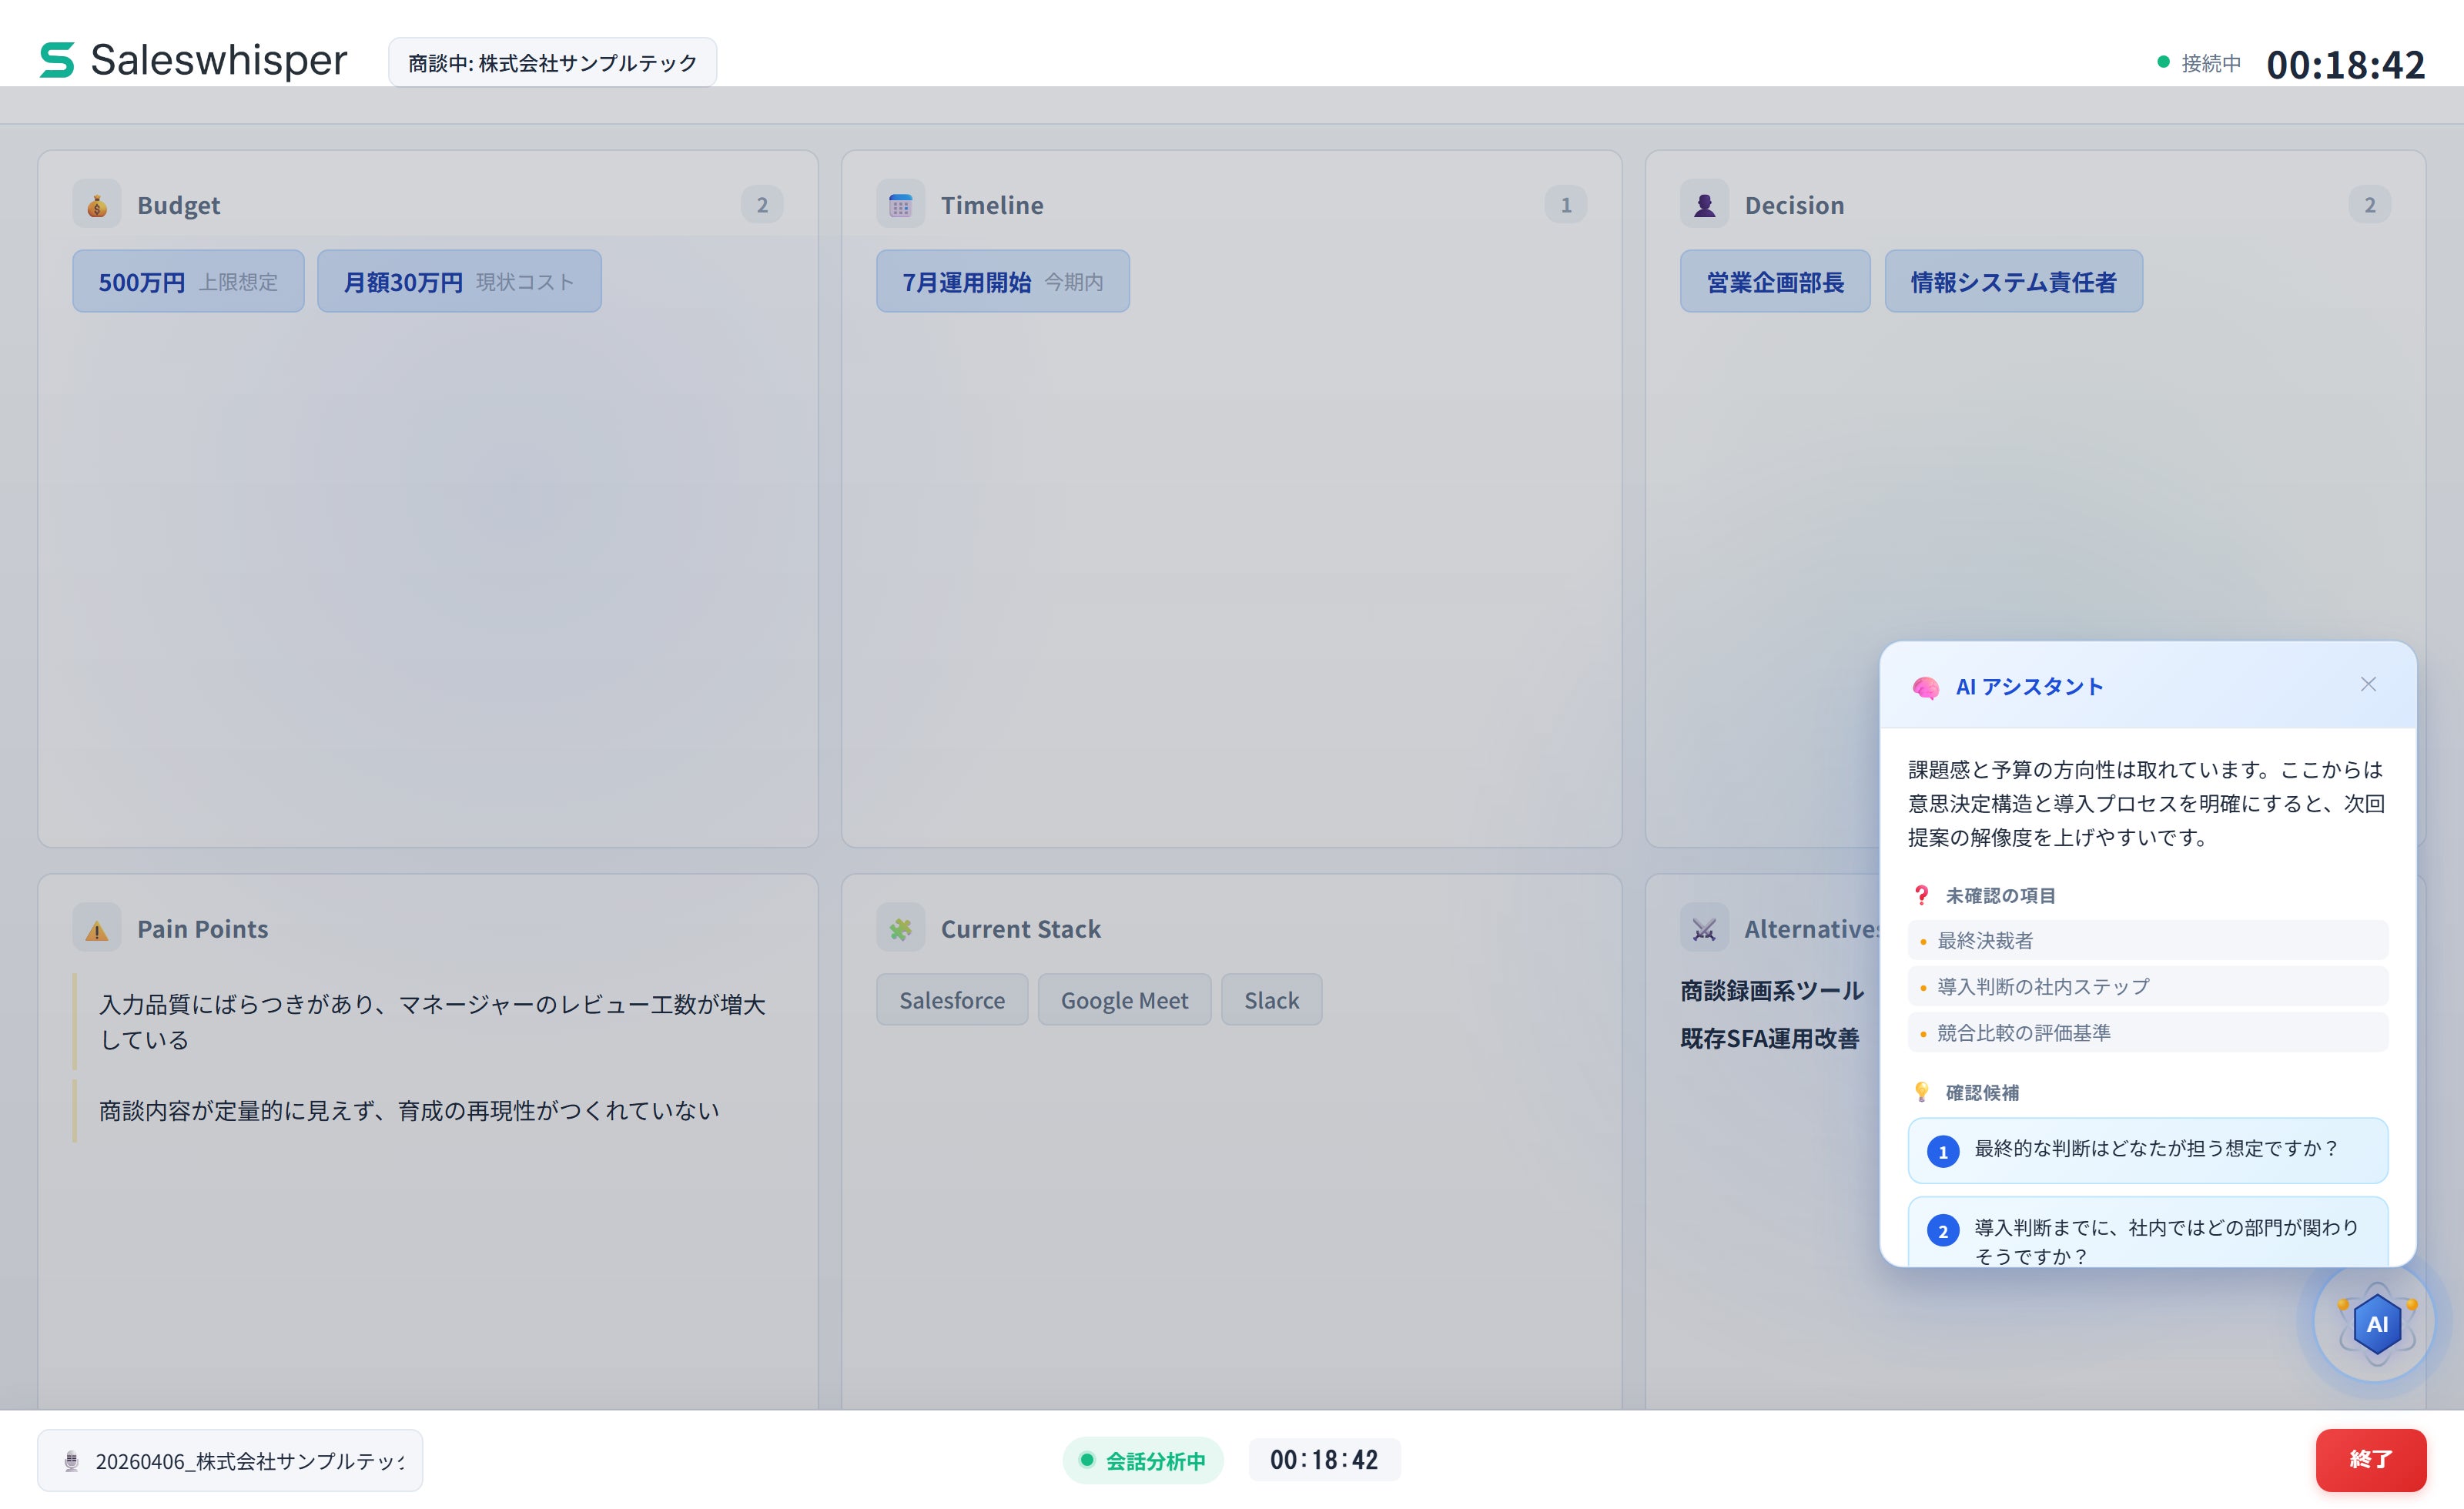Select the 月額30万円 現状コスト chip
This screenshot has height=1509, width=2464.
(459, 282)
